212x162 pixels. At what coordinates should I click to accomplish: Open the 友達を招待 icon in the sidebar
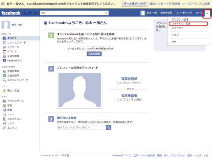(x=4, y=76)
